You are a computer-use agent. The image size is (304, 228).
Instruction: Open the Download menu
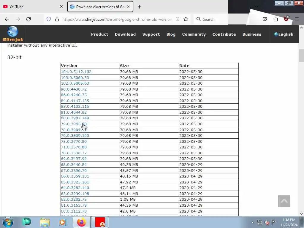pos(125,34)
